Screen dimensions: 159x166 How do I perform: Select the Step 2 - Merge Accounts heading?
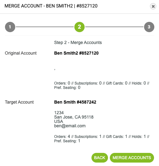[x=78, y=42]
